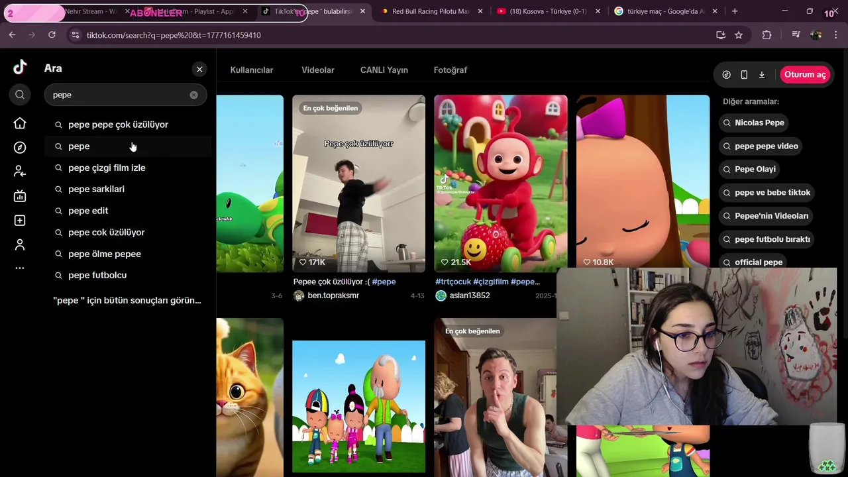The width and height of the screenshot is (848, 477).
Task: Click the #pepe hashtag under first video
Action: 384,282
